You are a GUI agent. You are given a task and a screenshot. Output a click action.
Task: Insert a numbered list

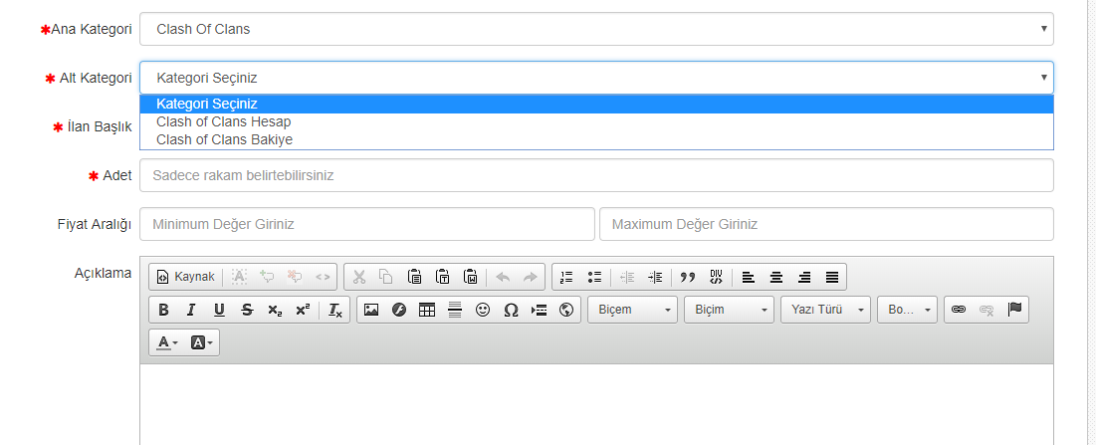pyautogui.click(x=566, y=277)
